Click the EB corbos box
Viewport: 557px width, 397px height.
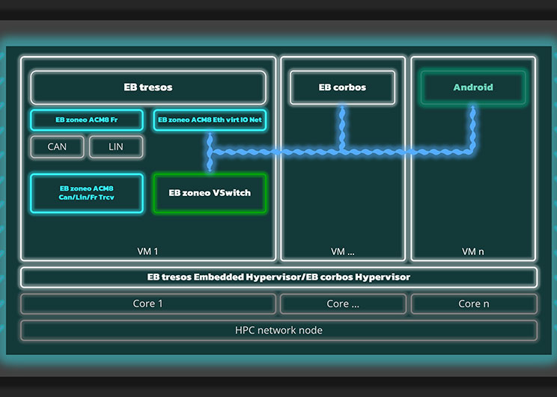click(x=342, y=87)
